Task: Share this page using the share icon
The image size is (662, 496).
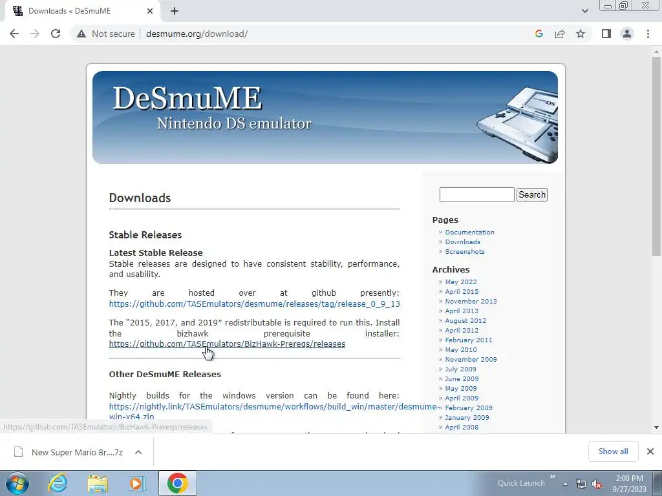Action: (x=560, y=34)
